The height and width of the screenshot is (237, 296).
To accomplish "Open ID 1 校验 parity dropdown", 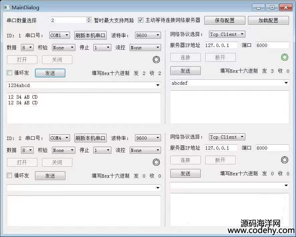I will click(x=63, y=48).
